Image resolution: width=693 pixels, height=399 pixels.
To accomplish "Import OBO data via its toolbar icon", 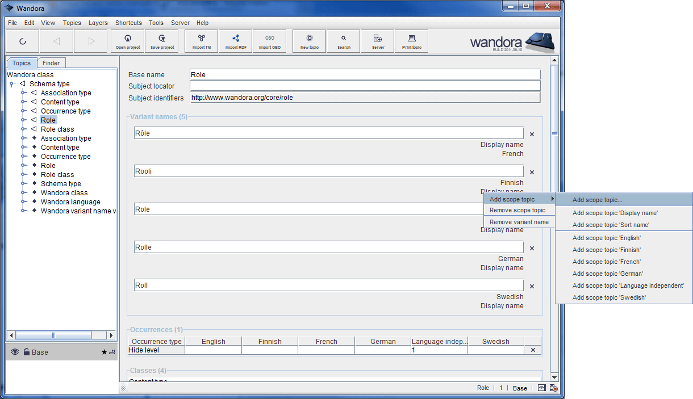I will click(x=270, y=41).
